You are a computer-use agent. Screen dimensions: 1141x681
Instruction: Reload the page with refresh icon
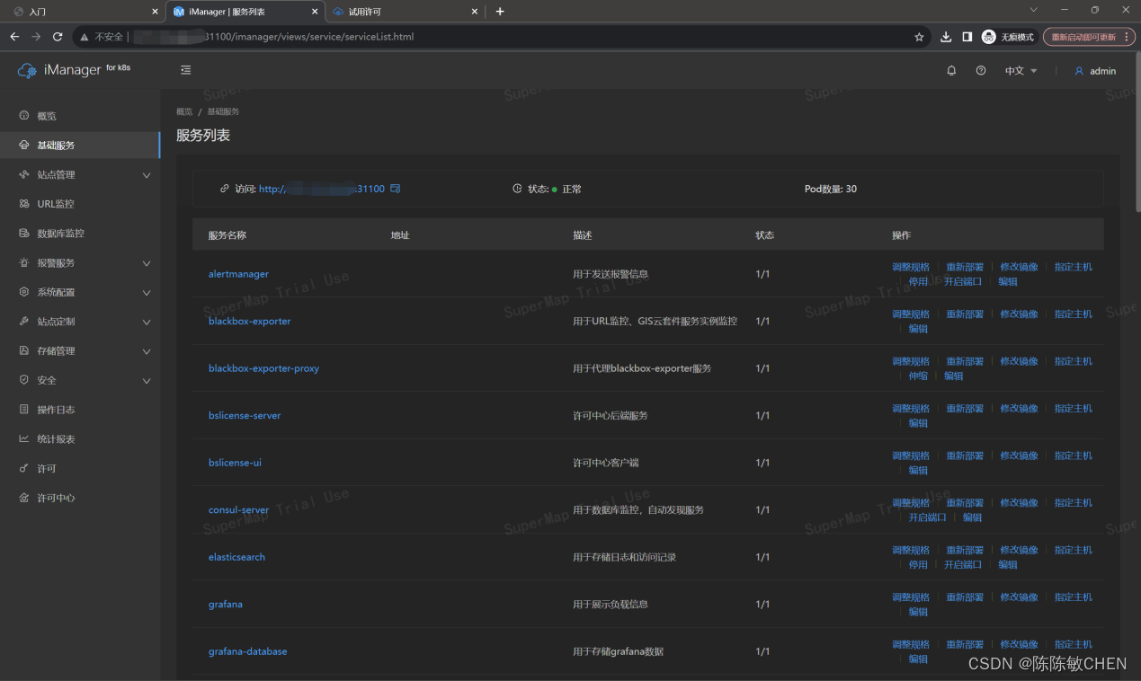[x=58, y=37]
